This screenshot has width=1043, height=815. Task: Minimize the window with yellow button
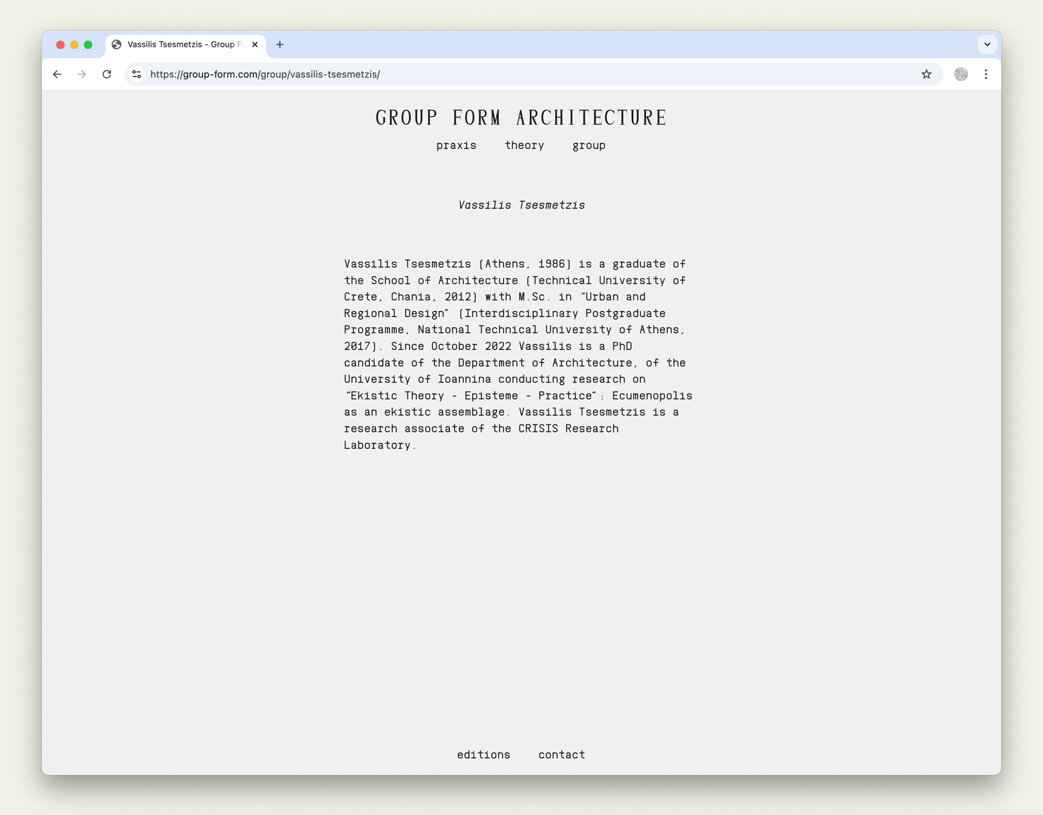(x=74, y=45)
